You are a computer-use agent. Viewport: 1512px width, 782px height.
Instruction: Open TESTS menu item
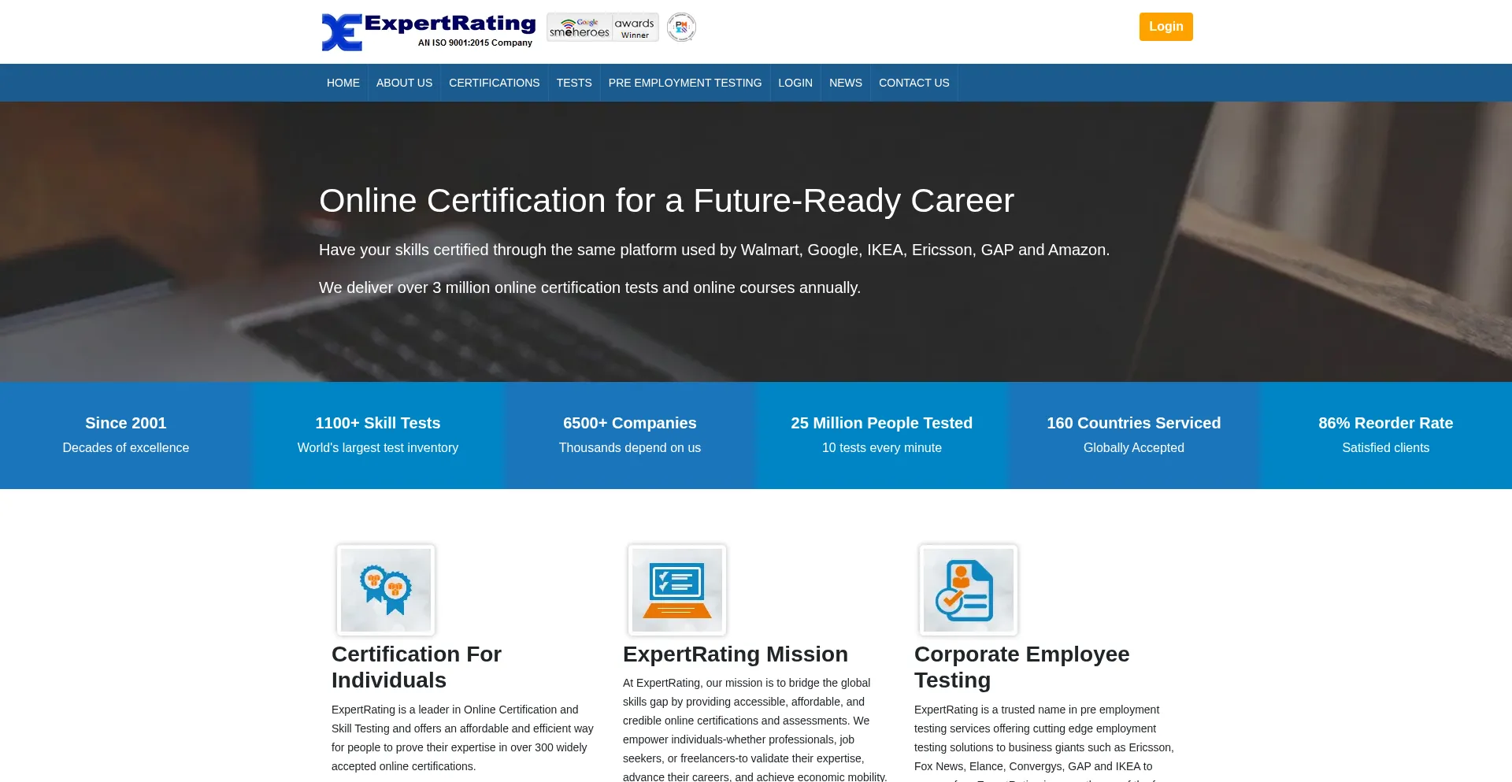point(574,83)
